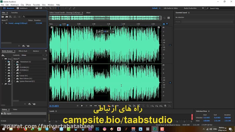Viewport: 235px width, 132px height.
Task: Click the Play button in transport controls
Action: point(82,106)
